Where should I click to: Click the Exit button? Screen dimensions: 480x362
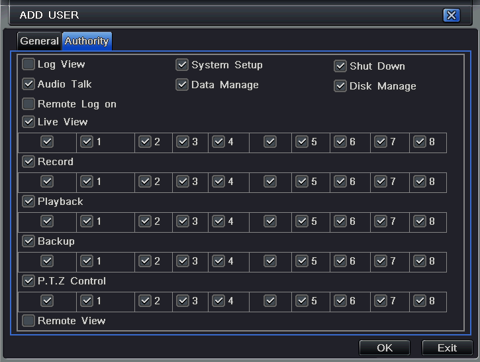click(x=447, y=347)
